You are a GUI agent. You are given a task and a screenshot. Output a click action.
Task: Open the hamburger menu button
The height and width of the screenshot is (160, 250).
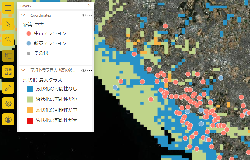click(8, 8)
